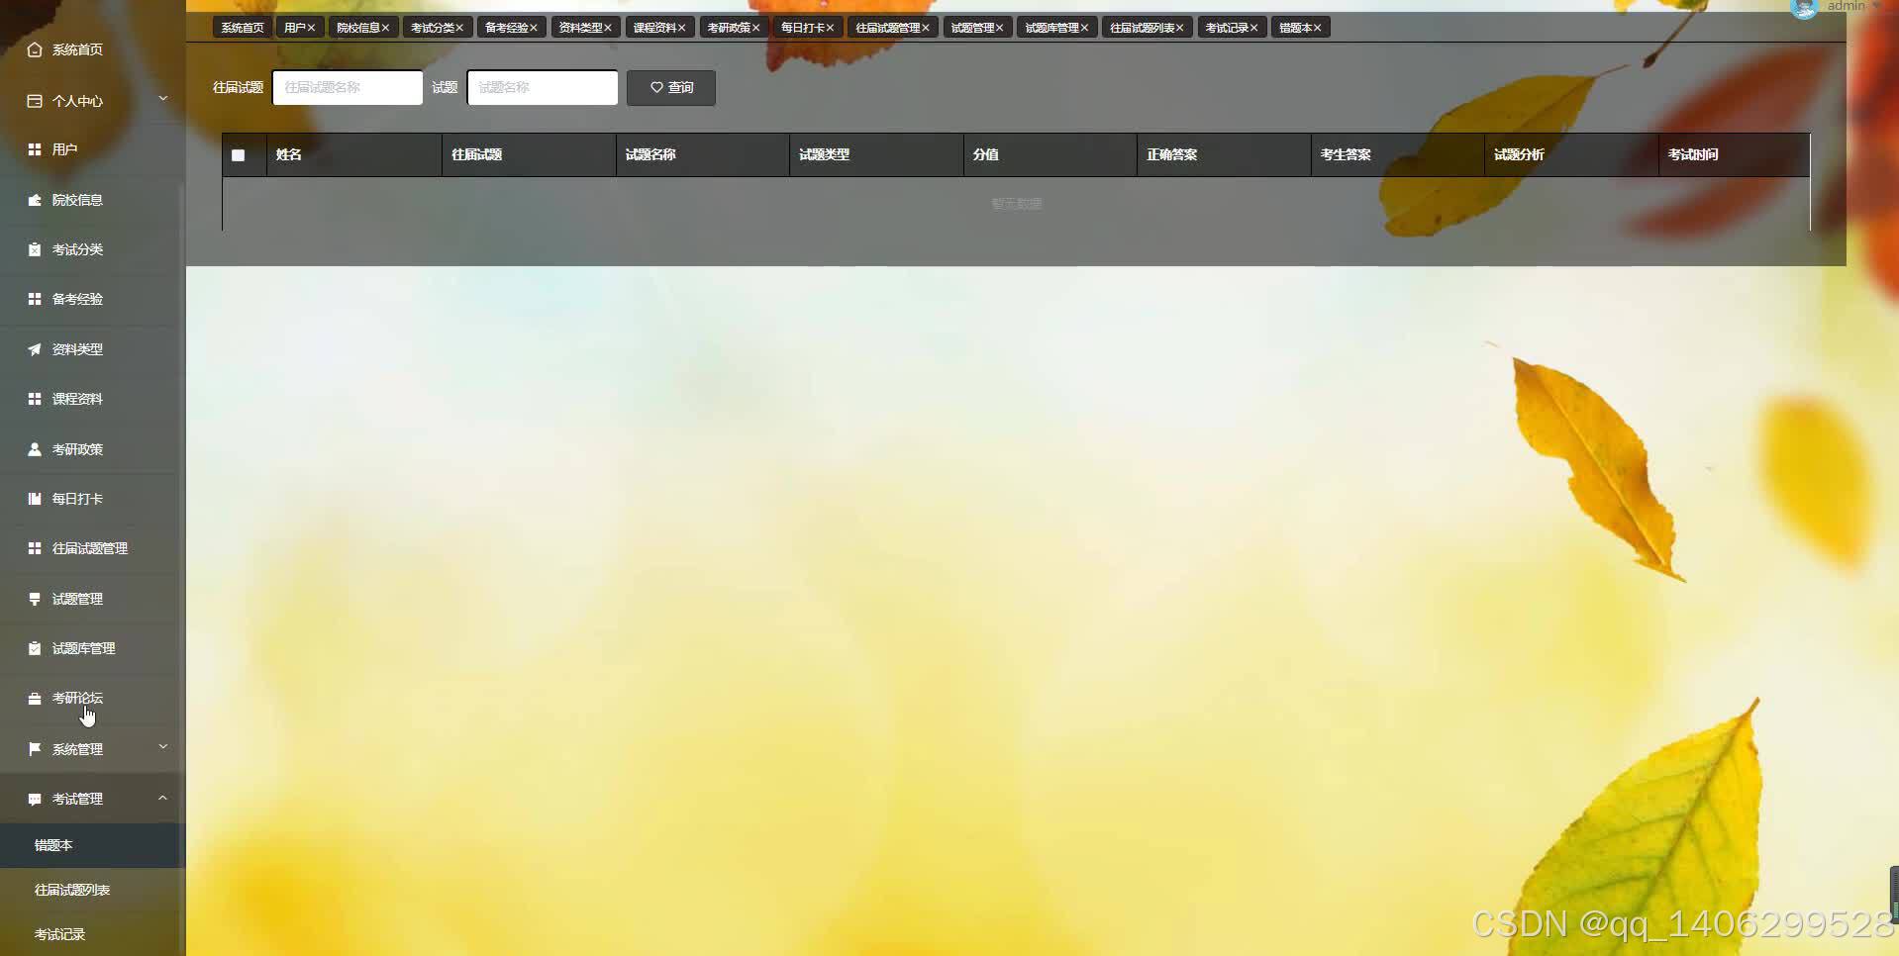The height and width of the screenshot is (956, 1899).
Task: Close the 考研政策 tab
Action: tap(755, 28)
